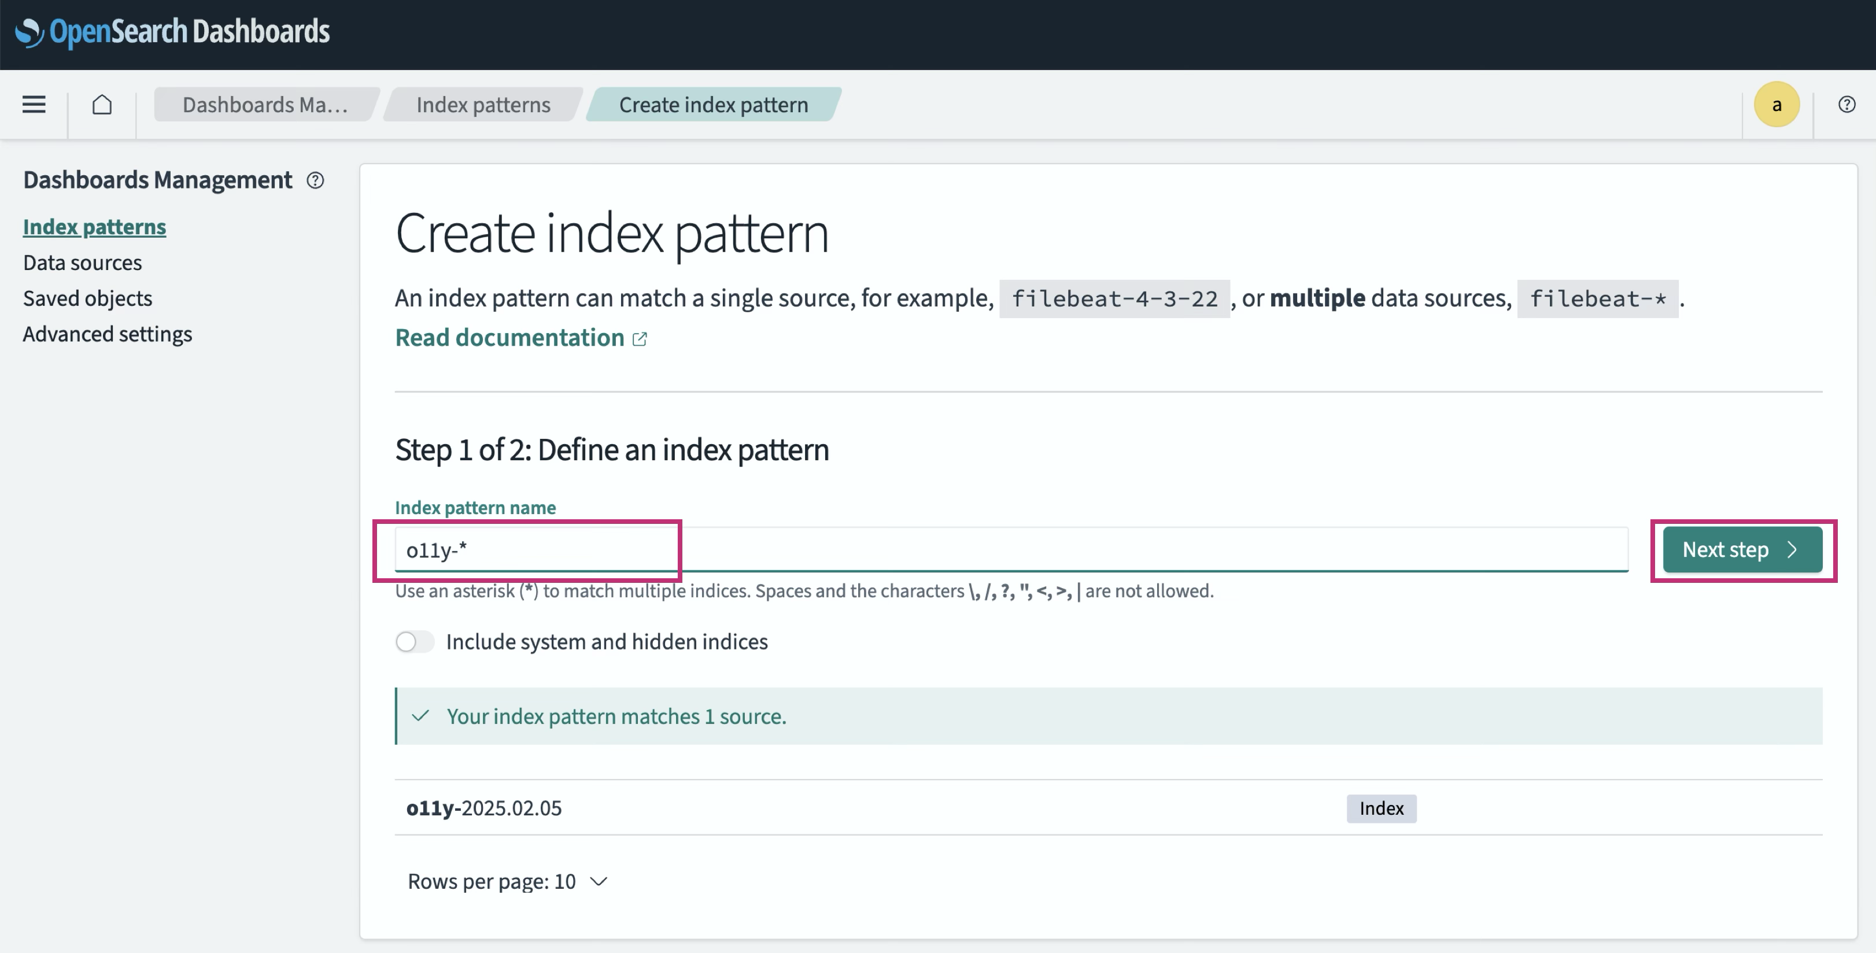Go to the home page icon
The width and height of the screenshot is (1876, 953).
(102, 105)
